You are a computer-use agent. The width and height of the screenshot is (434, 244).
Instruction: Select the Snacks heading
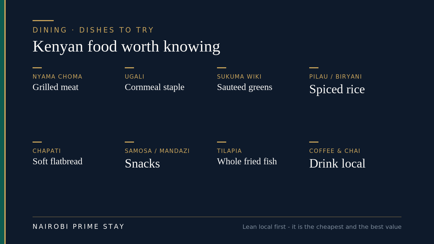pos(142,163)
